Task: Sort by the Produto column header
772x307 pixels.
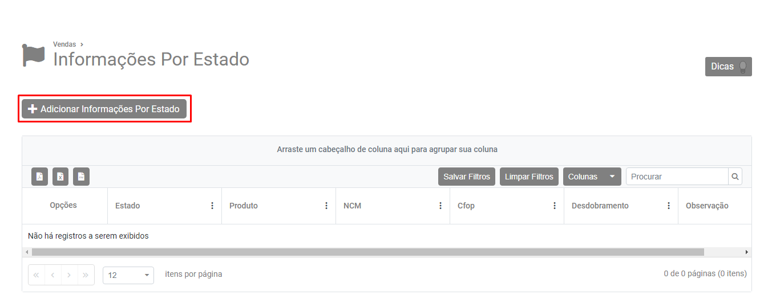Action: coord(244,206)
